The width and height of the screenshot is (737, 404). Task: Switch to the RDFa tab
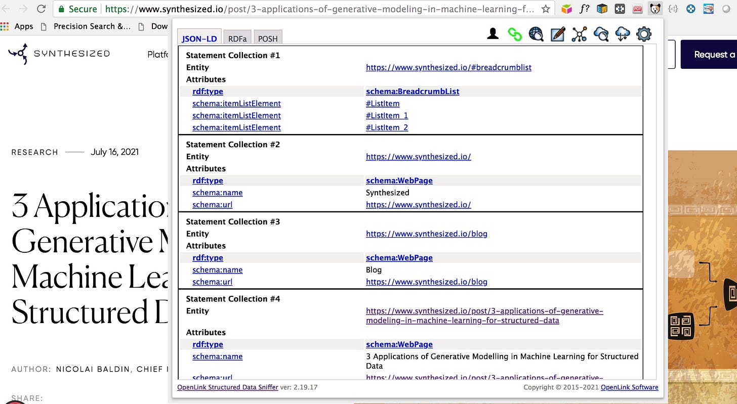(x=237, y=38)
